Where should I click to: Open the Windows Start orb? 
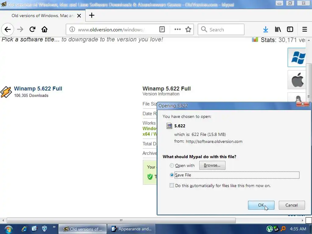pos(8,229)
